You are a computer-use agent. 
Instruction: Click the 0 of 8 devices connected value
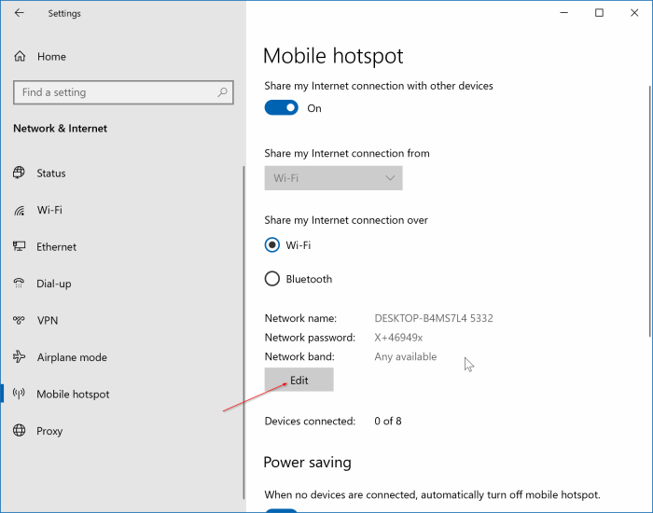388,421
